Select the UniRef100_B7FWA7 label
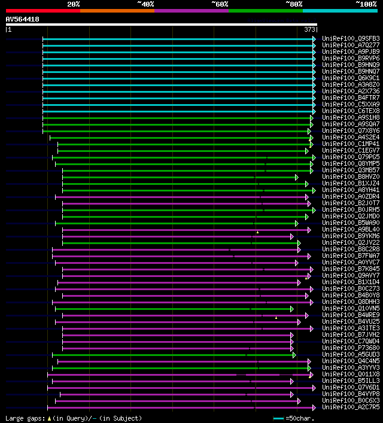The height and width of the screenshot is (423, 383). point(351,255)
